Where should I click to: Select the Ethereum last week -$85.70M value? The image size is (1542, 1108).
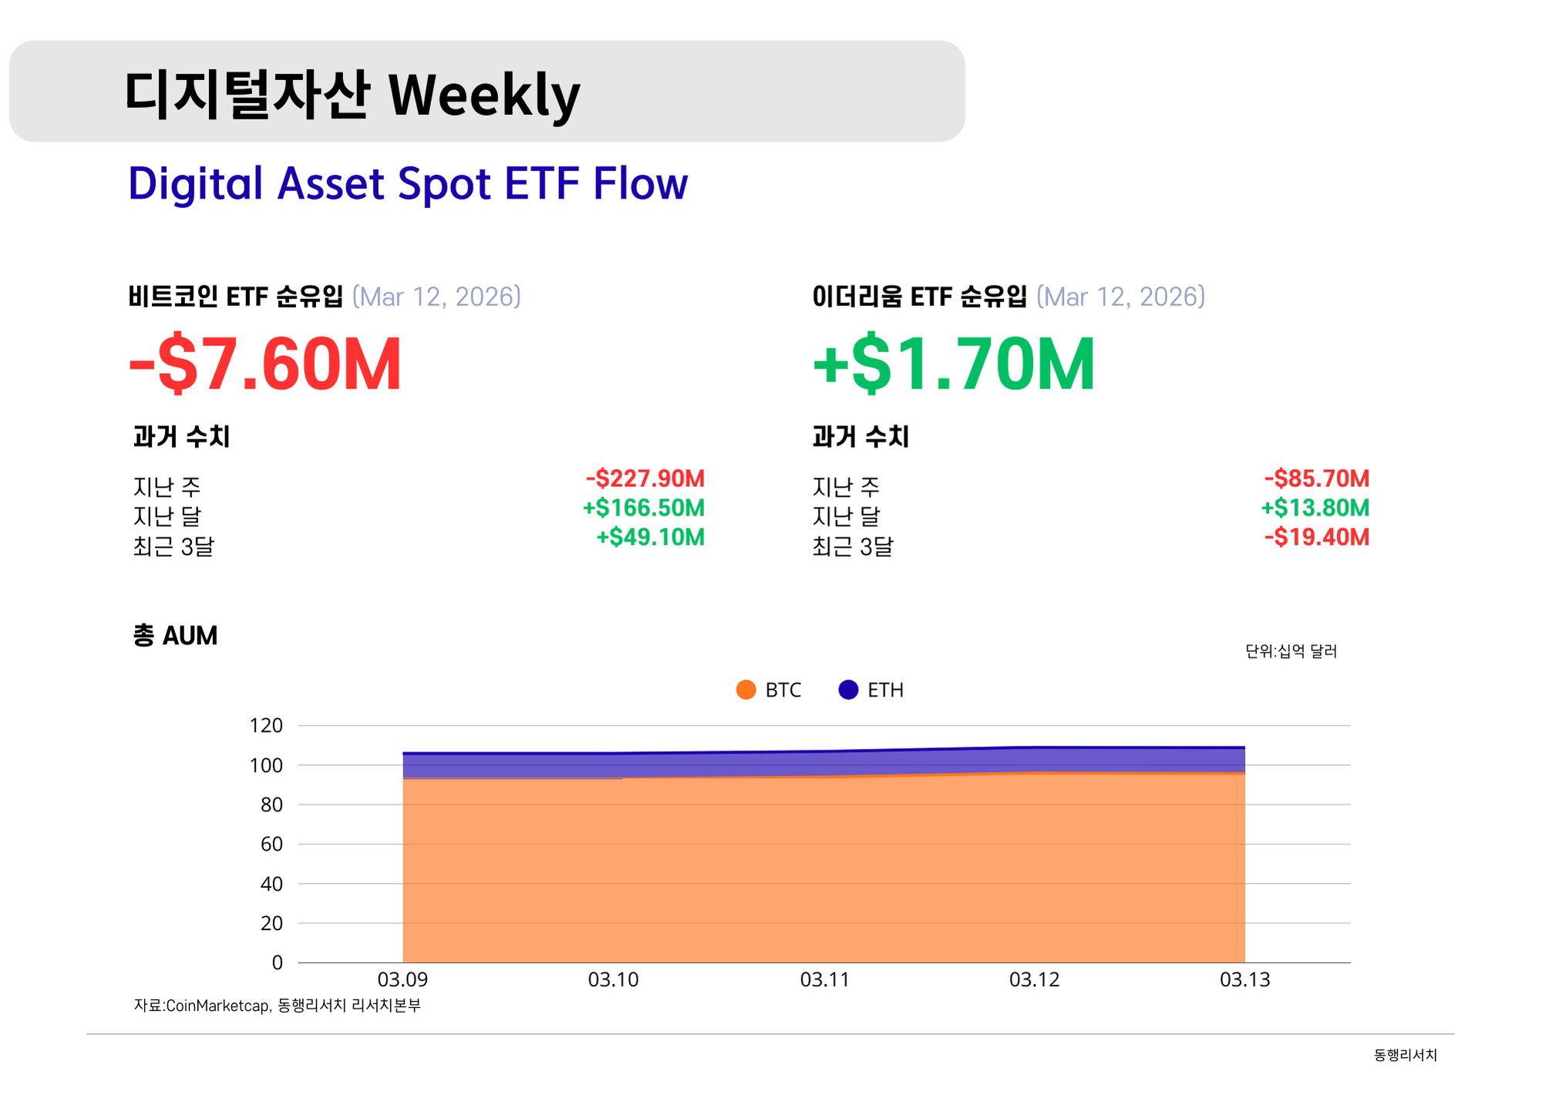click(1317, 478)
